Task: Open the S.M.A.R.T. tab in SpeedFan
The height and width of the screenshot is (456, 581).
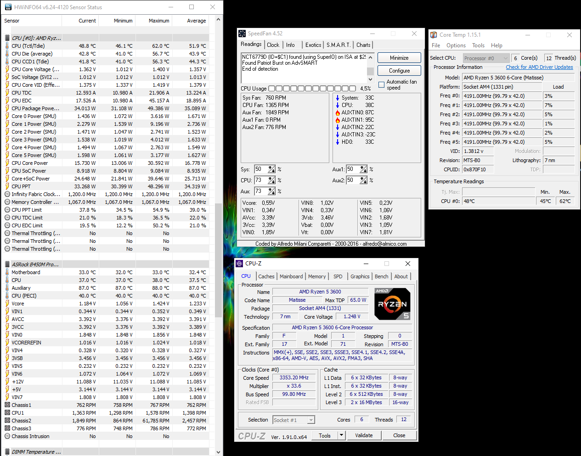Action: point(338,45)
